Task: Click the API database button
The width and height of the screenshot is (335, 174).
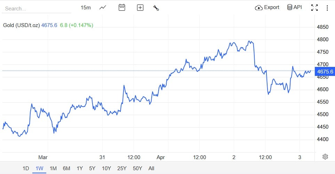Action: click(294, 7)
